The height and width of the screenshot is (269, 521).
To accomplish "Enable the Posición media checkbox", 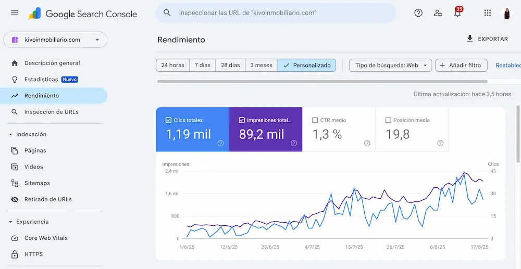I will (x=388, y=120).
